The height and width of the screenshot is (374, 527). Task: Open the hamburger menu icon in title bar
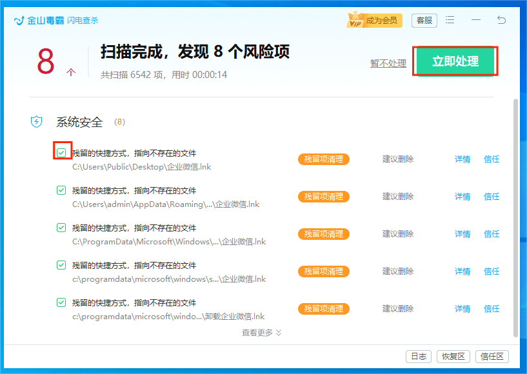(450, 20)
